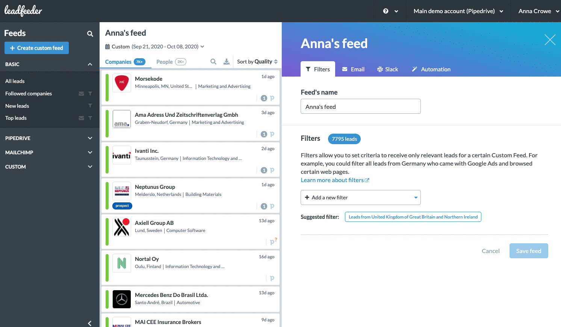This screenshot has width=561, height=327.
Task: Click Pipedrive icon on Nortal Oy card
Action: [272, 278]
